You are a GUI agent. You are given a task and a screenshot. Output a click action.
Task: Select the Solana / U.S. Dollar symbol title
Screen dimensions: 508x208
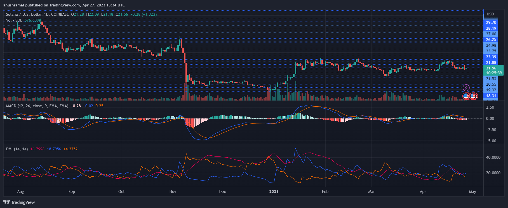[37, 14]
